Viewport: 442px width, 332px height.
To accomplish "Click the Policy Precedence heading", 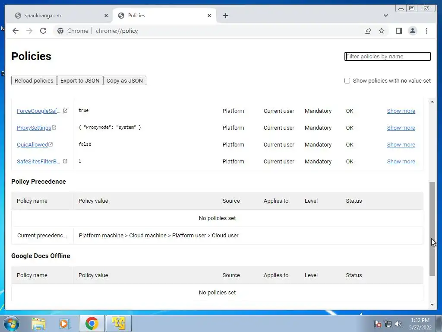I will coord(38,182).
